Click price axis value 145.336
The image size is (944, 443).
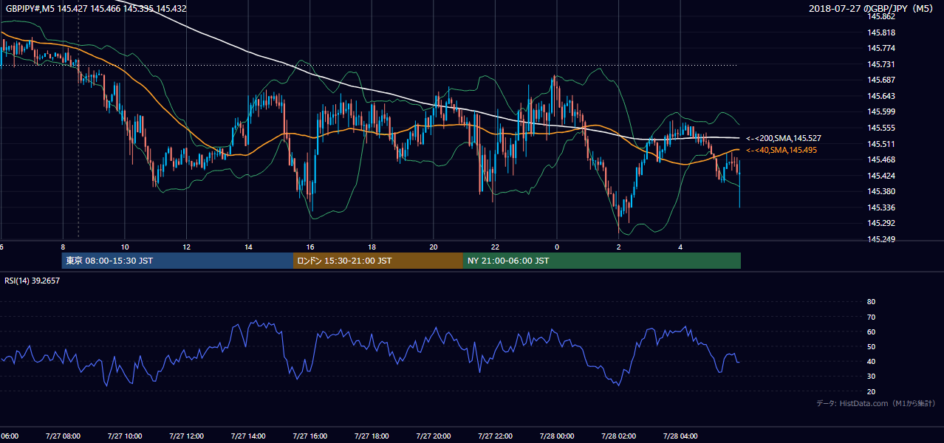(x=880, y=207)
